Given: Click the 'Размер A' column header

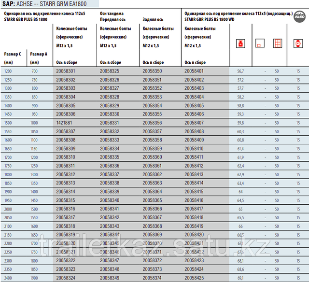Looking at the screenshot, I should [39, 54].
